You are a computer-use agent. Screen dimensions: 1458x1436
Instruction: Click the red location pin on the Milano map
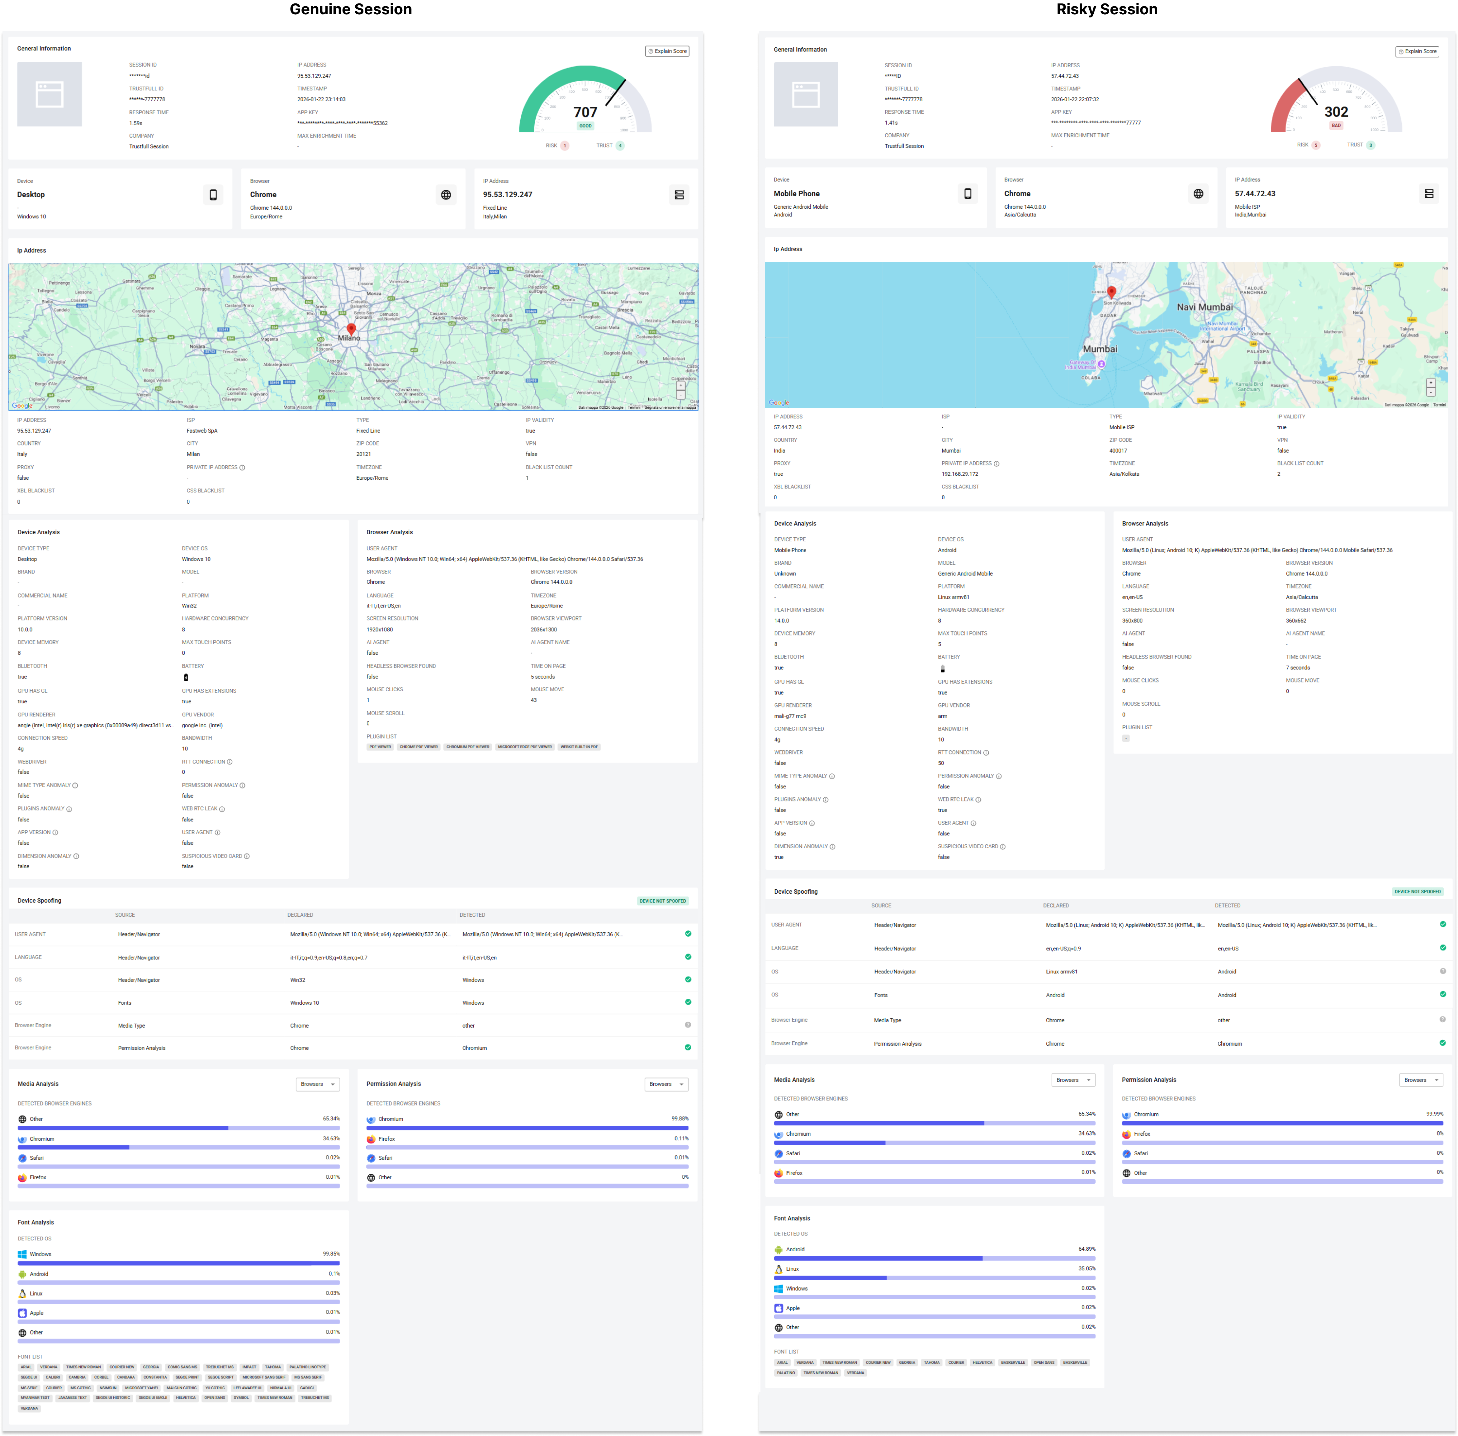point(351,329)
